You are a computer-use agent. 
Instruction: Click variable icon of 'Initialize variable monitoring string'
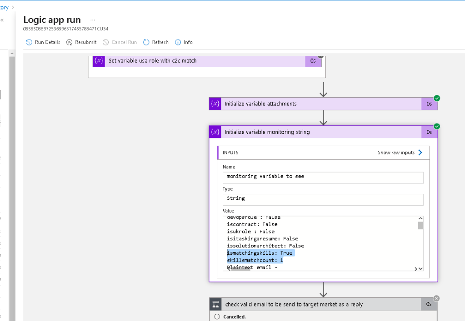(x=215, y=132)
